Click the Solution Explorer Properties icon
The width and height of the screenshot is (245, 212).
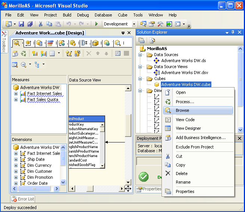141,40
